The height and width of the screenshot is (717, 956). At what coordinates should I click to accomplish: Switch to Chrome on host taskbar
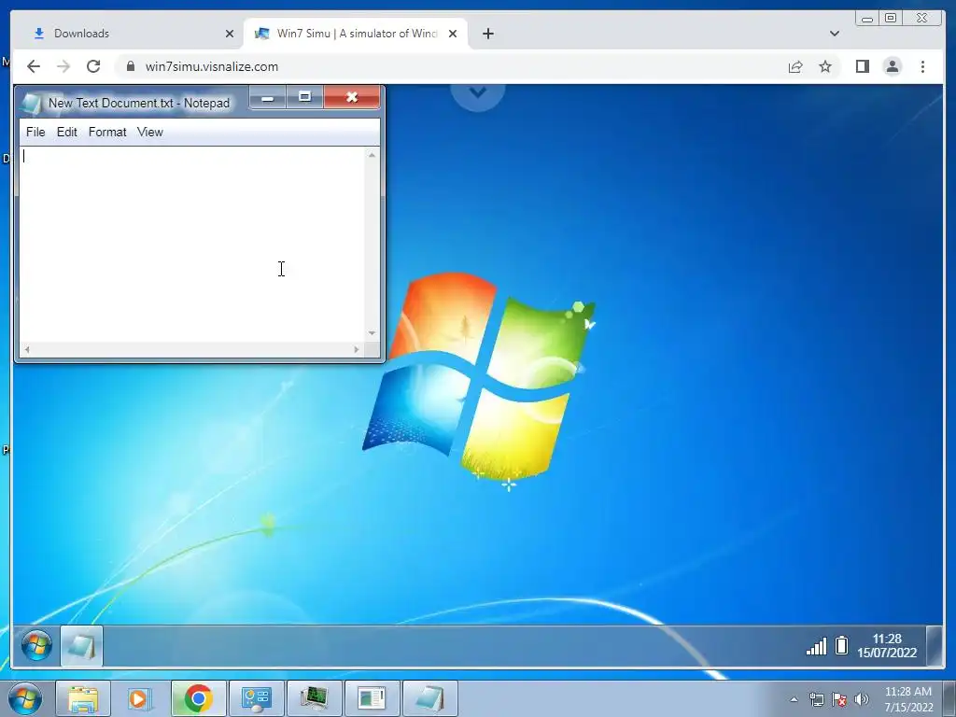point(198,698)
